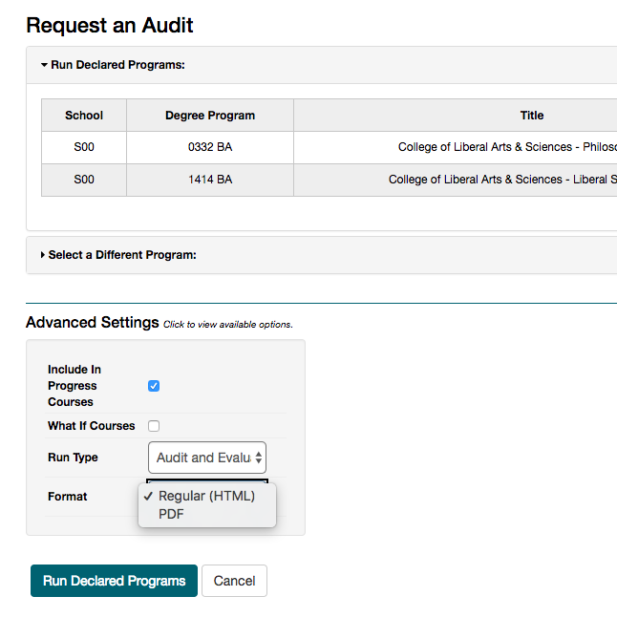This screenshot has width=617, height=618.
Task: Click the Include In Progress Courses label
Action: tap(74, 386)
